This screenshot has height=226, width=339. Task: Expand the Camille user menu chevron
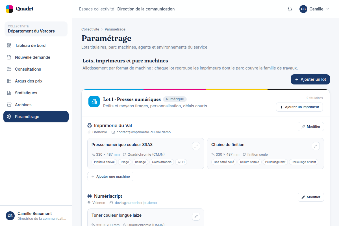click(328, 9)
